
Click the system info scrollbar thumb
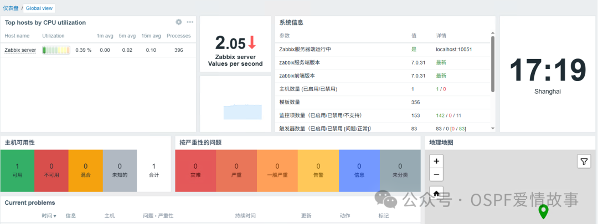click(x=493, y=64)
